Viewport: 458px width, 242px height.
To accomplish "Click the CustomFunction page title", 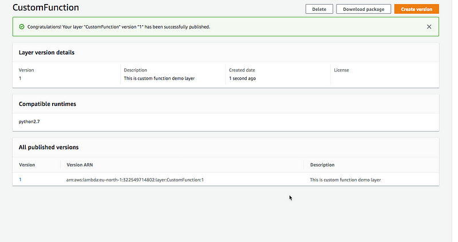I will (x=46, y=7).
